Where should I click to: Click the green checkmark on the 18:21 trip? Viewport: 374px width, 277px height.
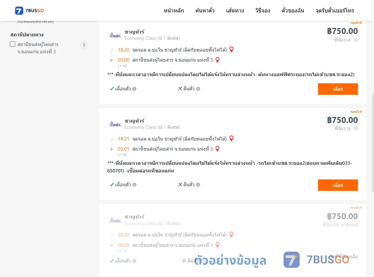pyautogui.click(x=112, y=185)
